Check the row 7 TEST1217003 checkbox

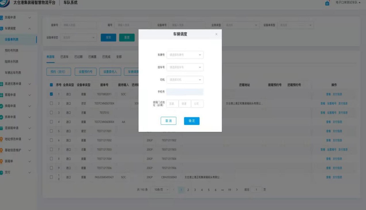pyautogui.click(x=52, y=149)
